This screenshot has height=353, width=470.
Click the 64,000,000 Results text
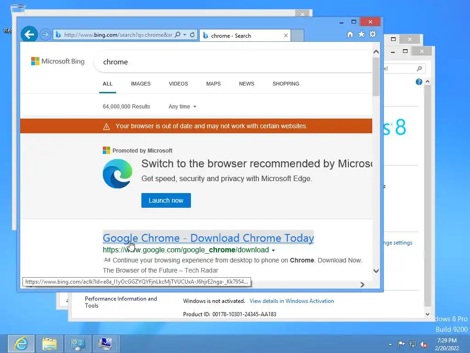click(127, 107)
